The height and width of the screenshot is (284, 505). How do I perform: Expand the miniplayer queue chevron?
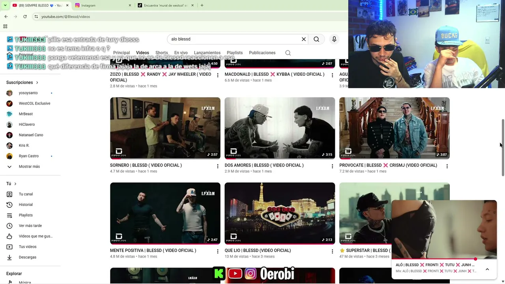coord(487,269)
